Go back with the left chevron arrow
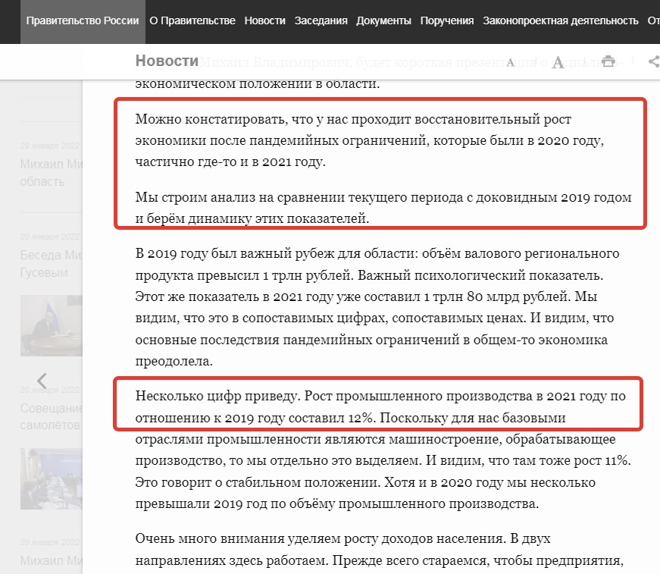The width and height of the screenshot is (660, 574). (42, 381)
